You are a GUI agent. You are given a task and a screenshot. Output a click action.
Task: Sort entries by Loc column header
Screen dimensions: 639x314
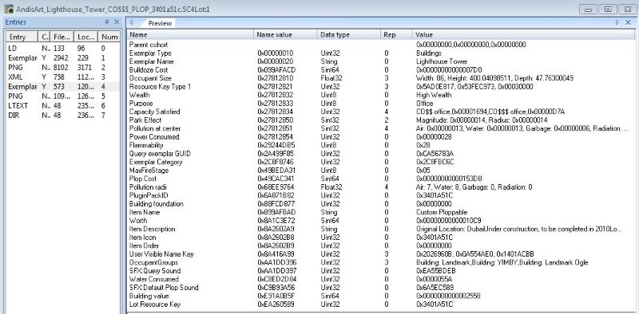click(x=86, y=37)
